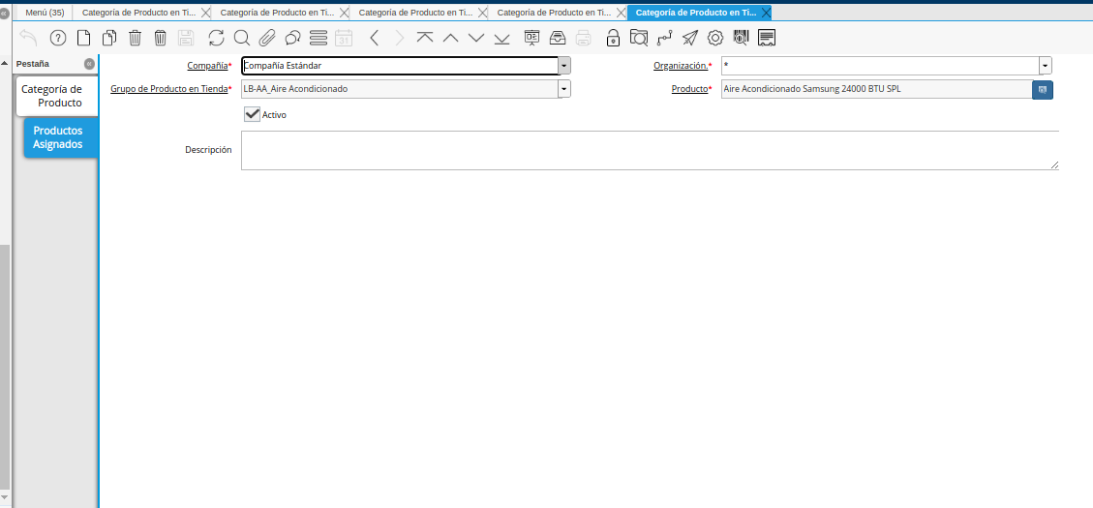Click the paper plane send icon
1093x508 pixels.
coord(689,38)
